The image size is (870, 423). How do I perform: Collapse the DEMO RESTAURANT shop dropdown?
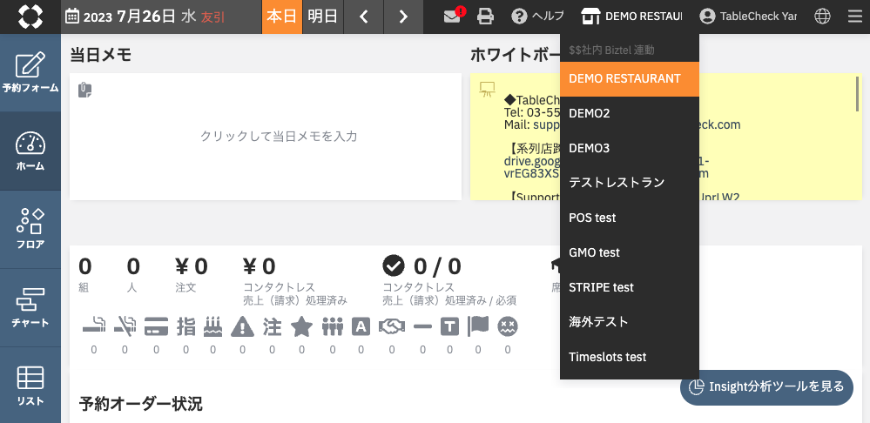(x=631, y=17)
